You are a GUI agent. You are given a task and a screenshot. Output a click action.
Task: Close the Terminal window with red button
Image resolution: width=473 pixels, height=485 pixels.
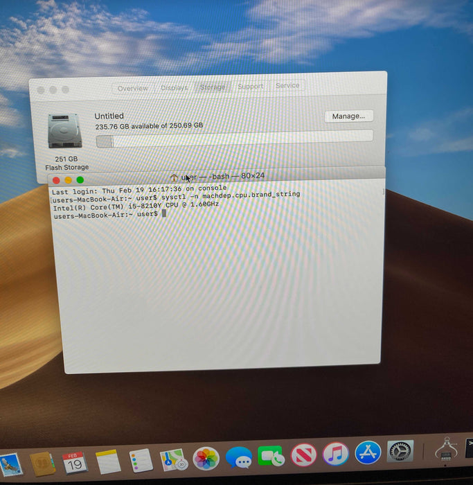pos(56,180)
